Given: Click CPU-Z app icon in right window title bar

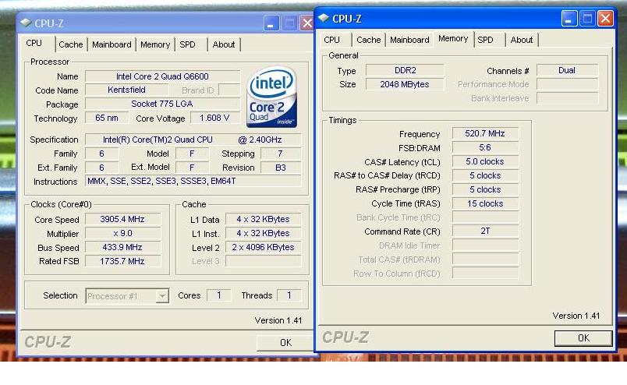Looking at the screenshot, I should [x=324, y=18].
